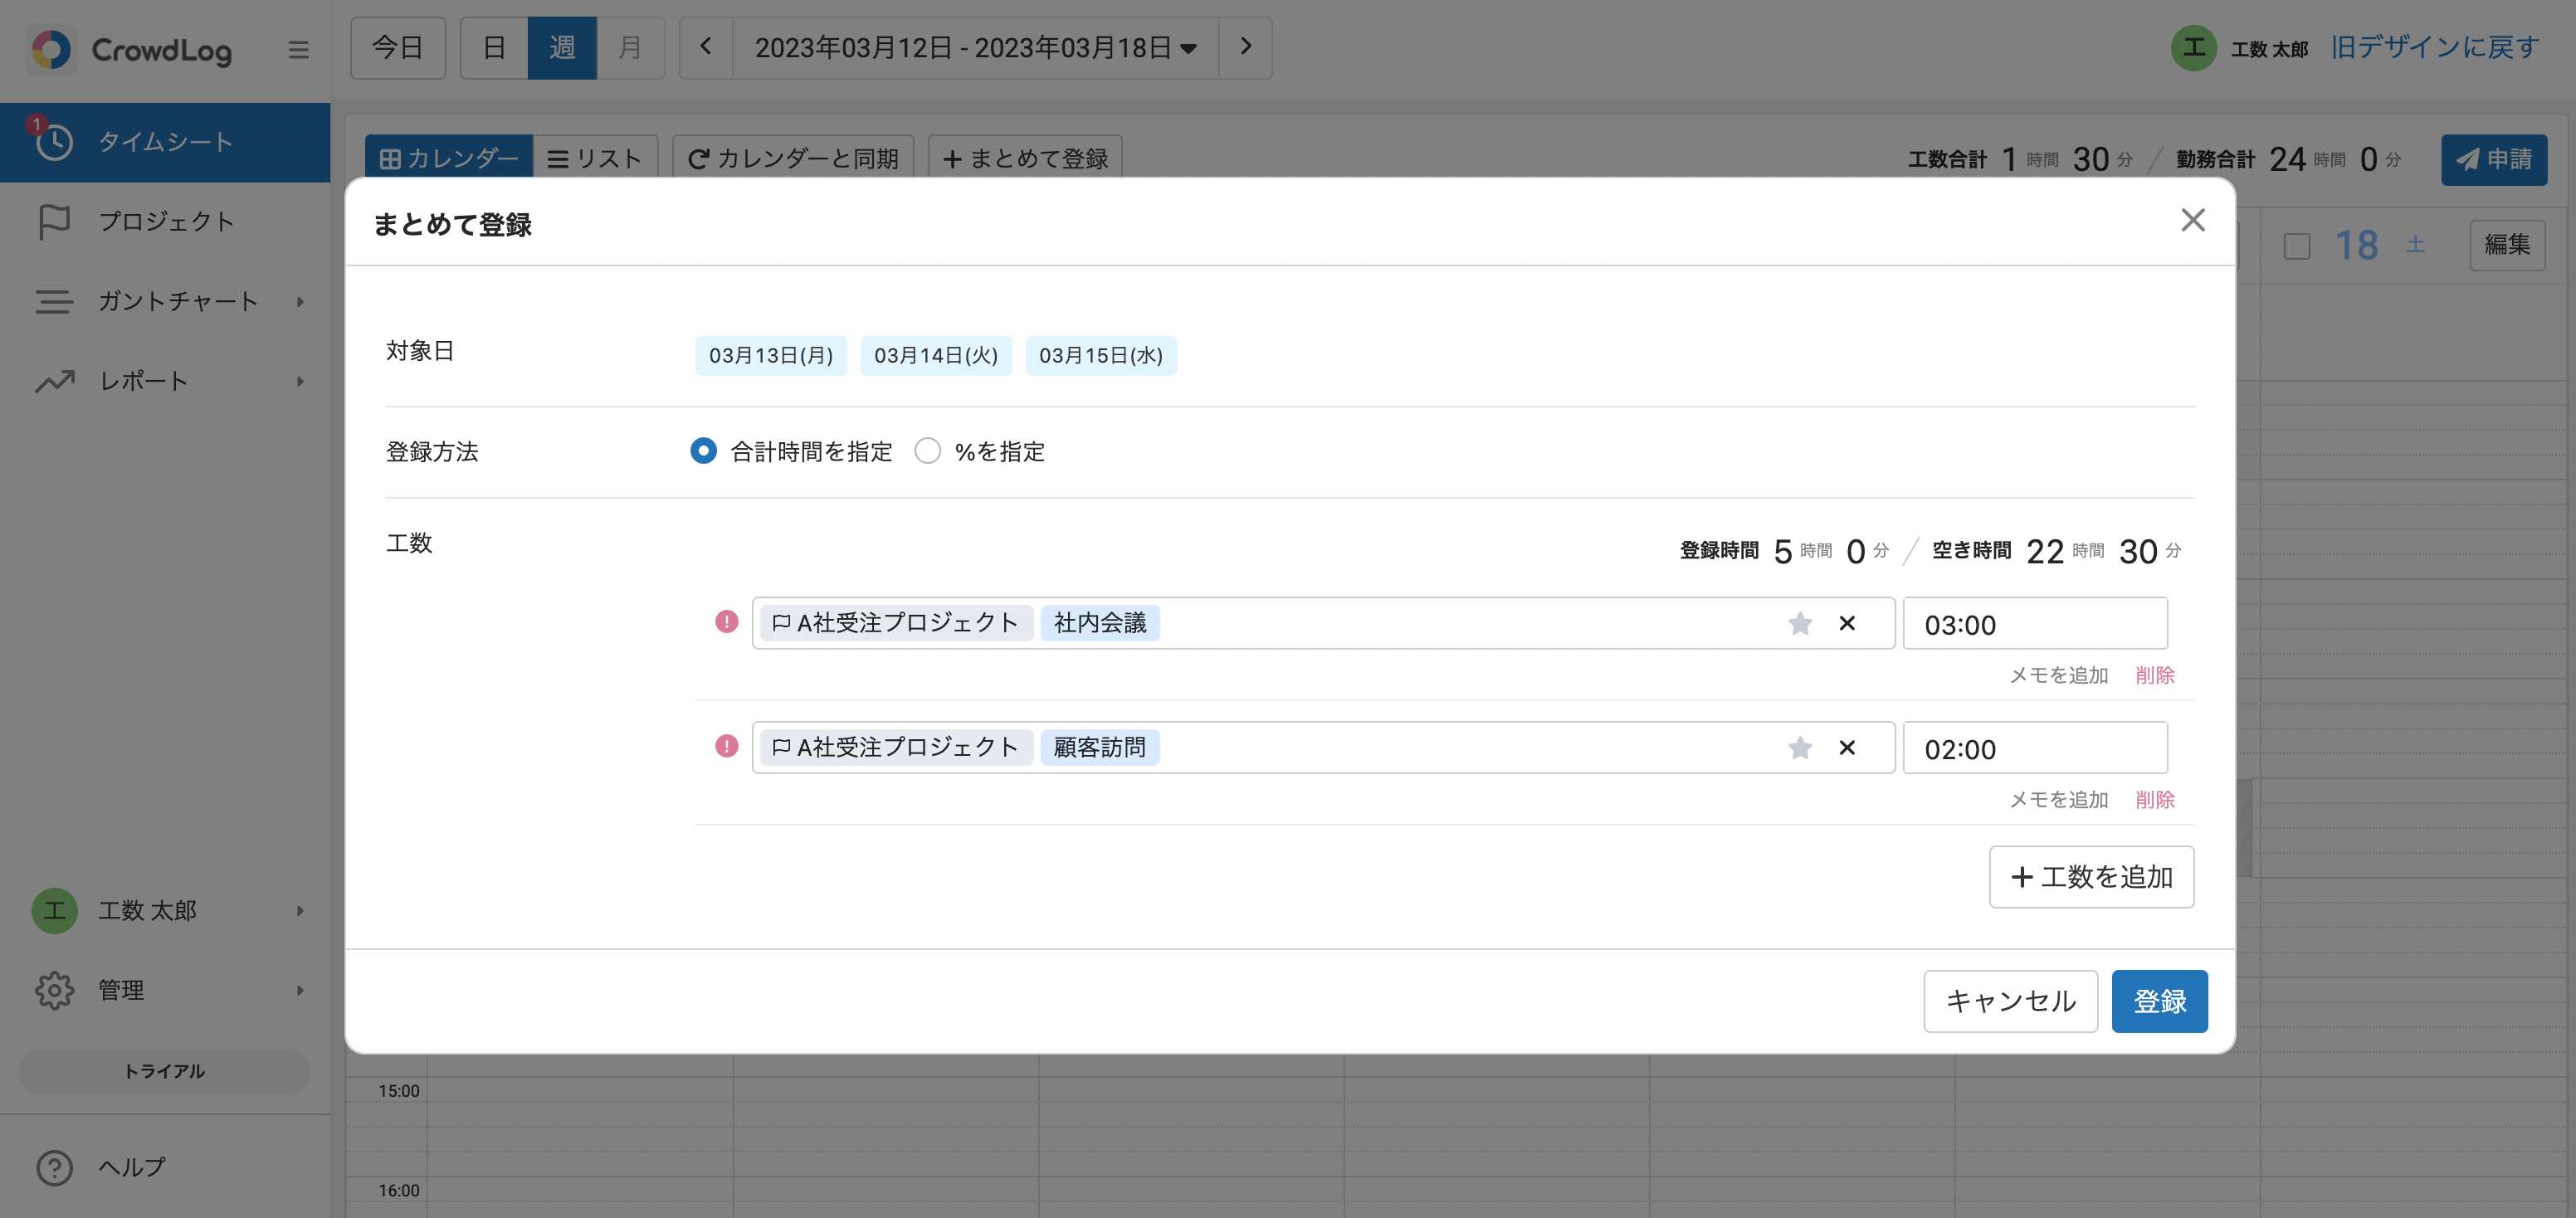Click favorite star for 顧客訪問 row
Image resolution: width=2576 pixels, height=1218 pixels.
[1799, 747]
